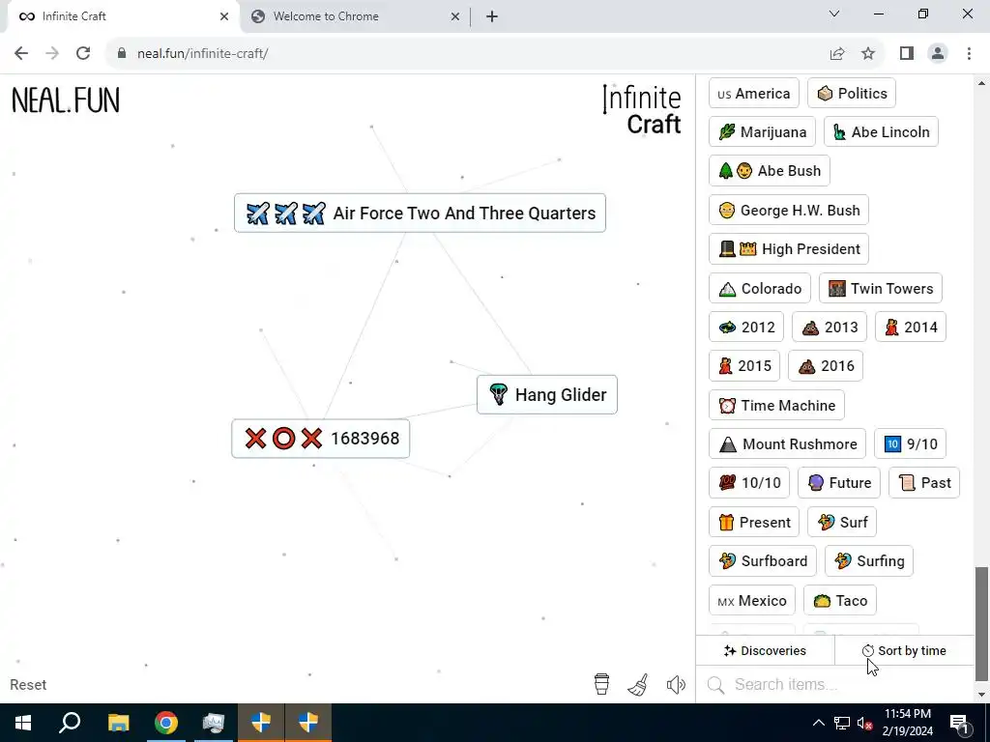Open a new browser tab
The width and height of the screenshot is (990, 742).
coord(492,16)
